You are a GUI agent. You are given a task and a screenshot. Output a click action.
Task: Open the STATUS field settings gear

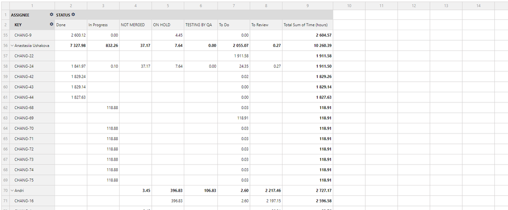(x=73, y=15)
